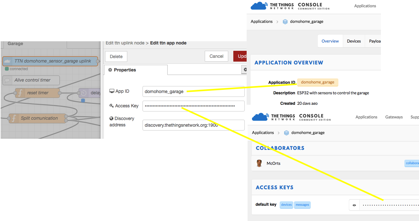Image resolution: width=419 pixels, height=221 pixels.
Task: Open the Overview tab
Action: click(x=330, y=41)
